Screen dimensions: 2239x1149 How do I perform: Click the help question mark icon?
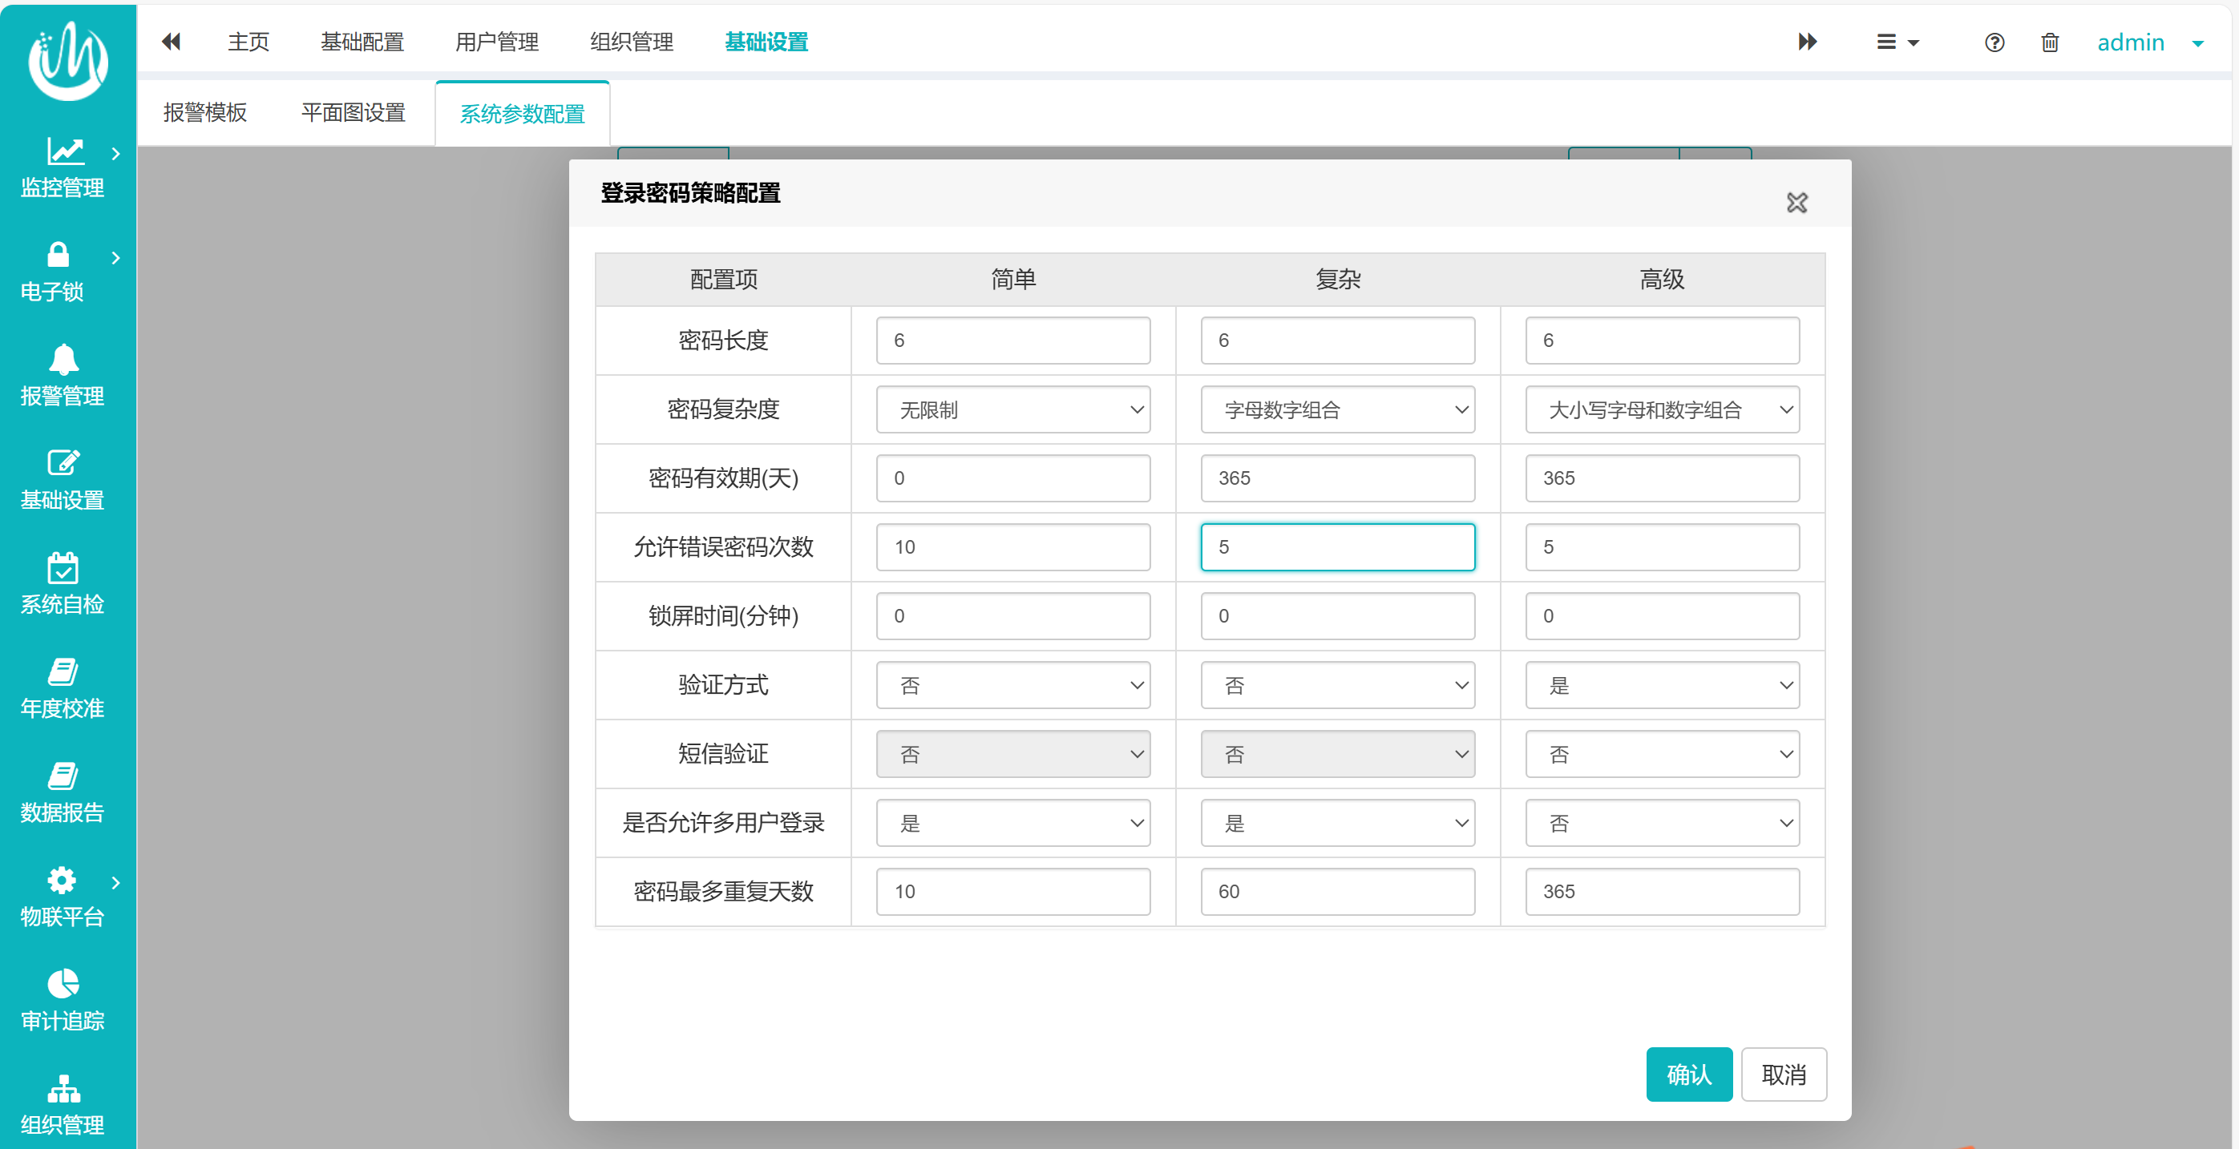pyautogui.click(x=1994, y=42)
